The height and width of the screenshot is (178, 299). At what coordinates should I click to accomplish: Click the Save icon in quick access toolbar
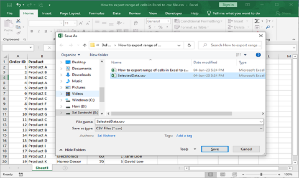[x=9, y=5]
